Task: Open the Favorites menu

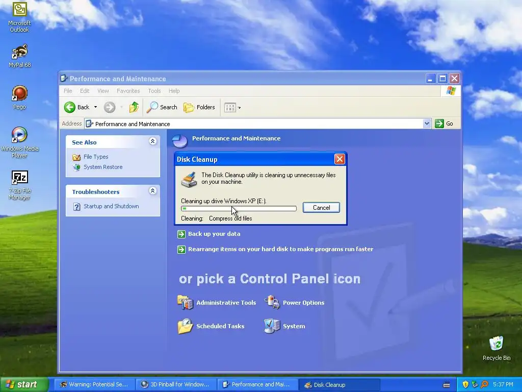Action: coord(128,91)
